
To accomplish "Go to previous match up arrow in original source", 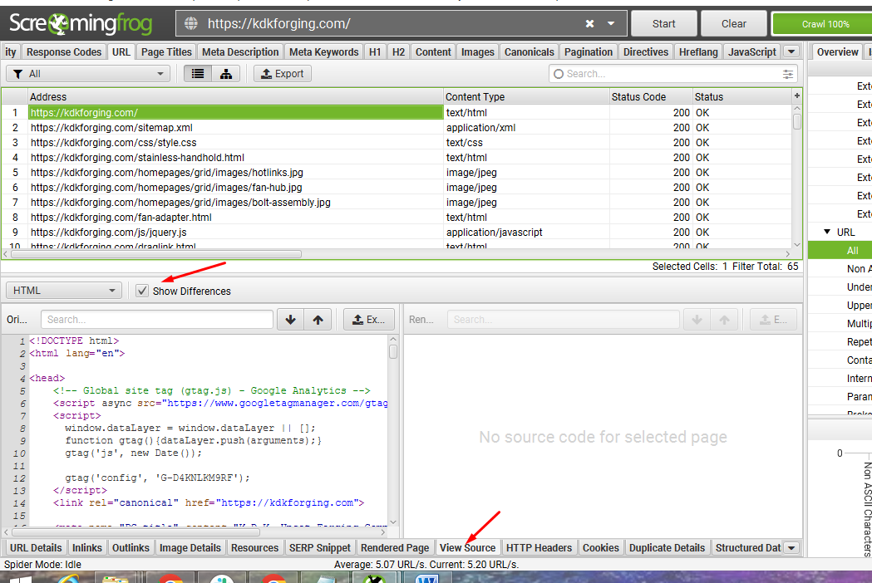I will pyautogui.click(x=318, y=320).
